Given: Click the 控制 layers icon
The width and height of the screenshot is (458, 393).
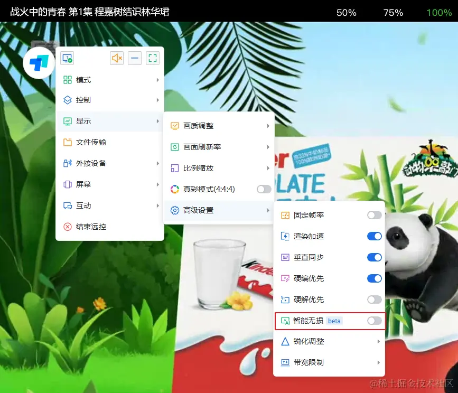Looking at the screenshot, I should point(68,100).
